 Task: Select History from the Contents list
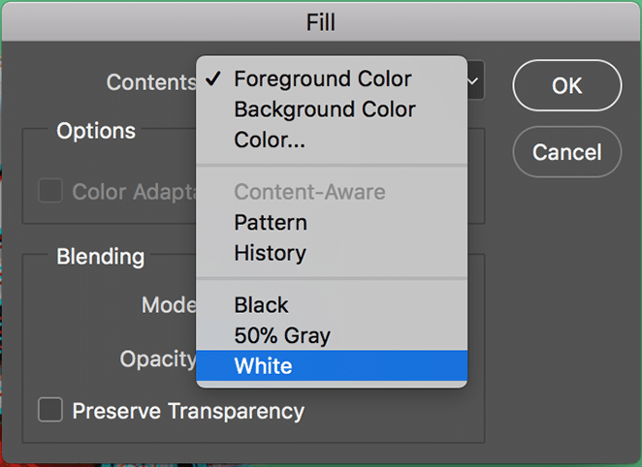coord(270,254)
